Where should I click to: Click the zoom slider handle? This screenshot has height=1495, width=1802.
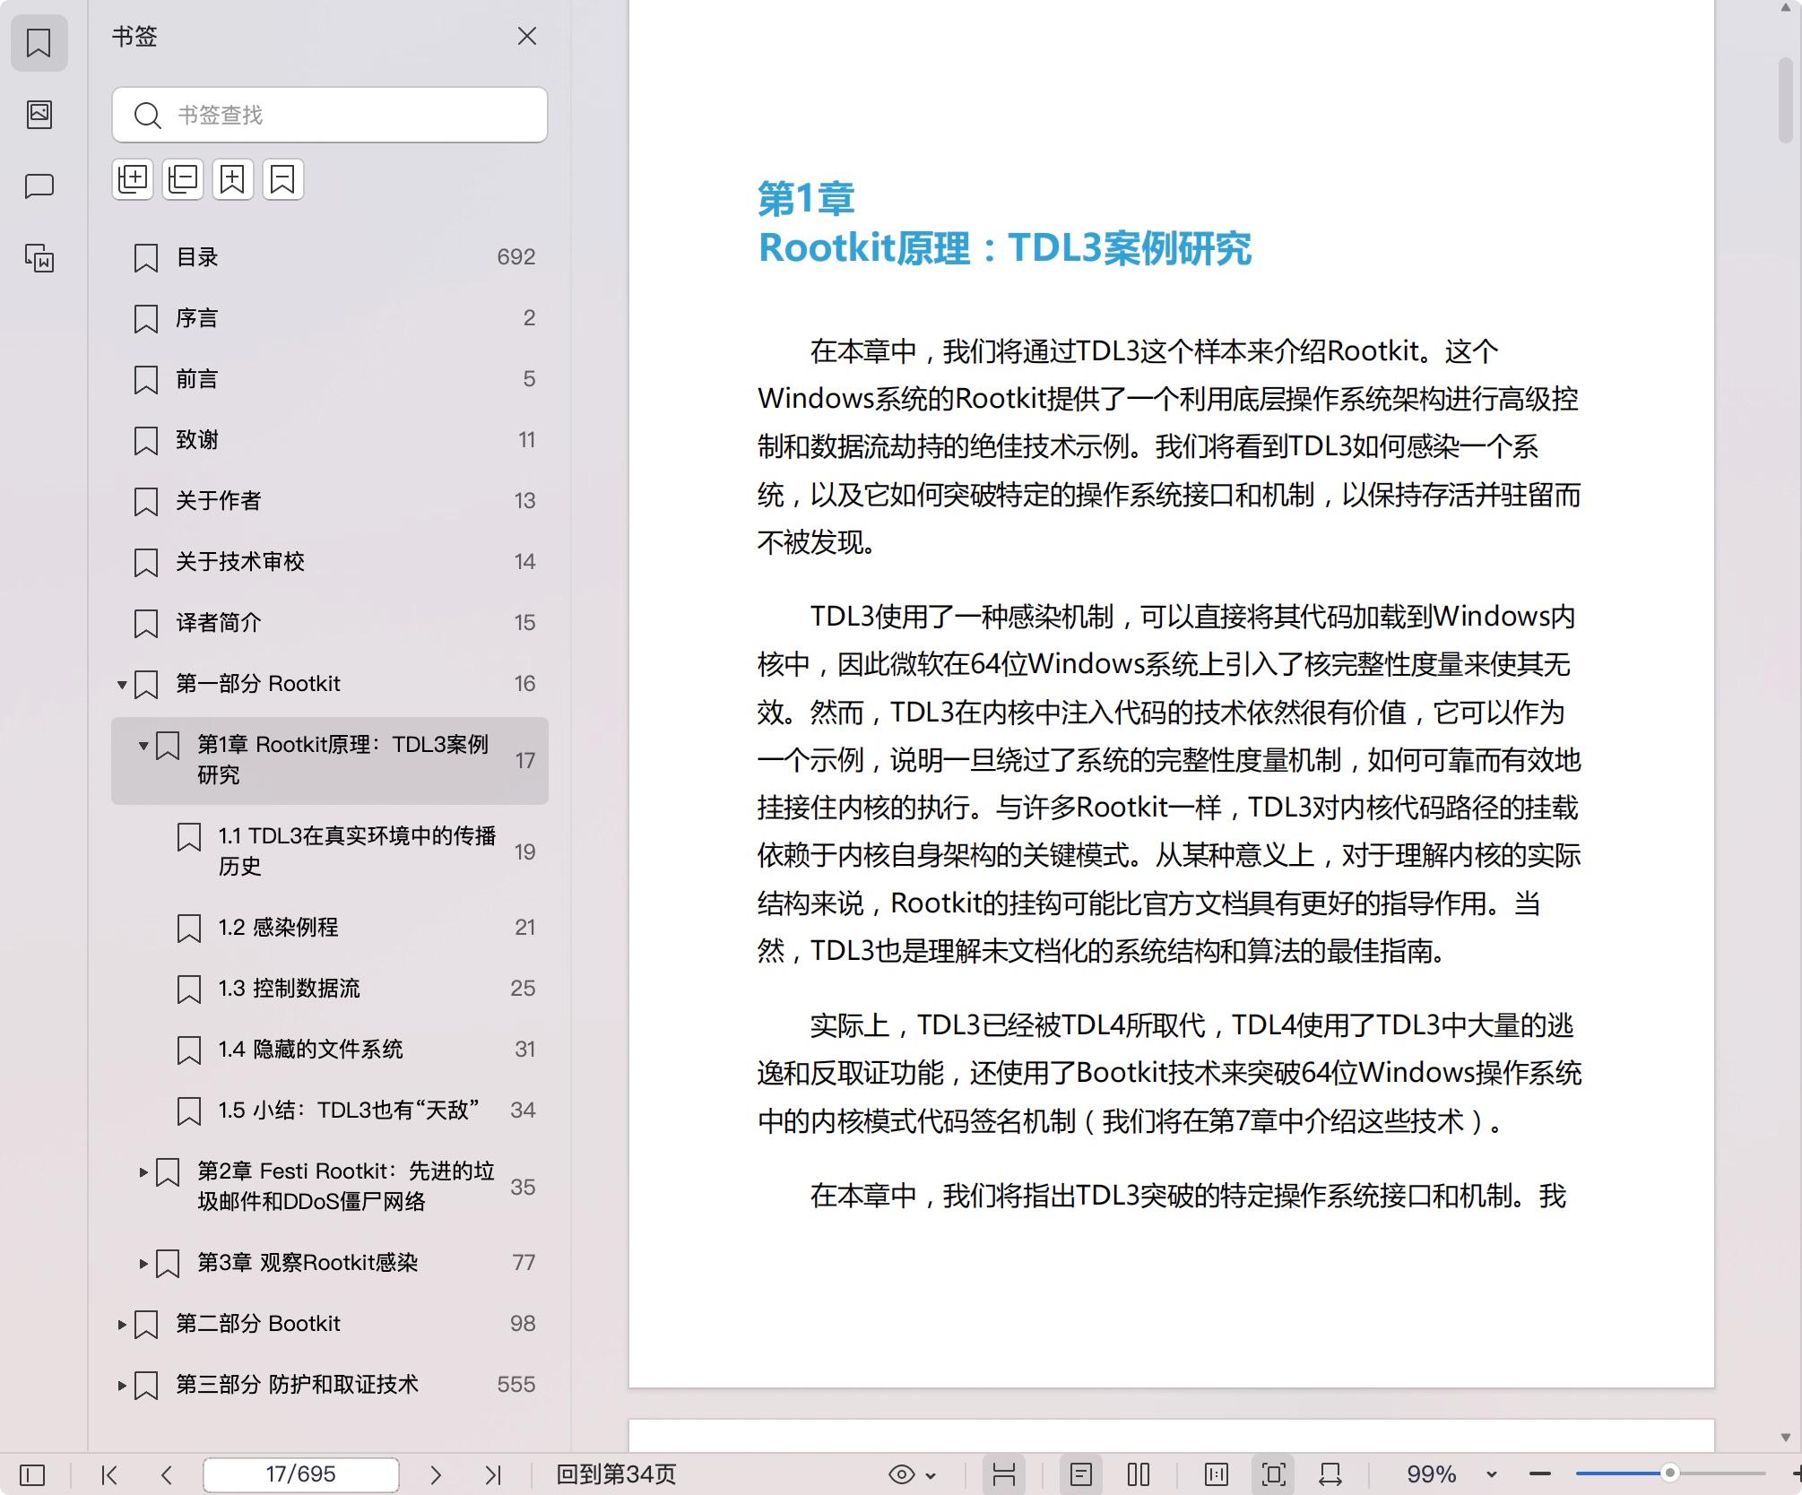[x=1669, y=1474]
